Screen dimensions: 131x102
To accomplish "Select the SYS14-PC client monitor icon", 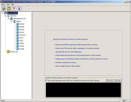I will (x=17, y=35).
